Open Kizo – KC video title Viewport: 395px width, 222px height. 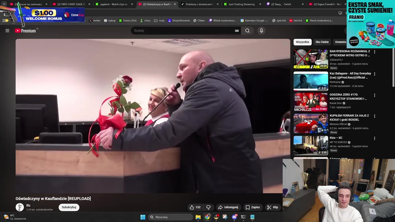[x=336, y=138]
